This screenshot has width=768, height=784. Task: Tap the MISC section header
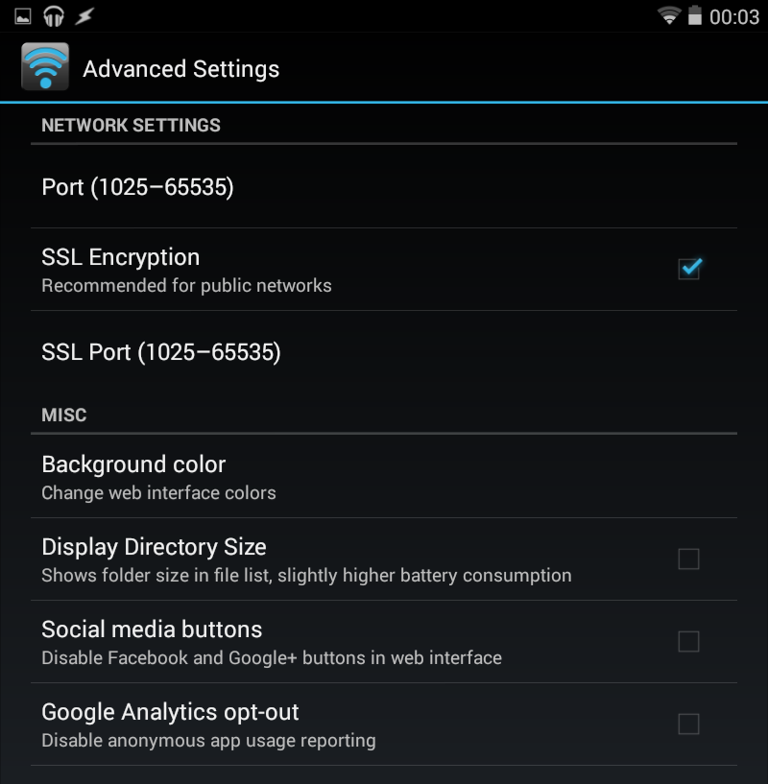64,415
